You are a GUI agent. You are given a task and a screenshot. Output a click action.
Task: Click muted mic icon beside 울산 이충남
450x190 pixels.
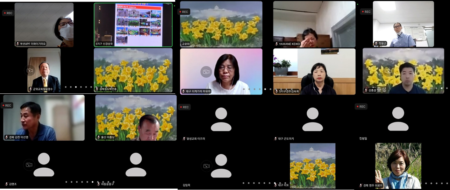(x=99, y=138)
